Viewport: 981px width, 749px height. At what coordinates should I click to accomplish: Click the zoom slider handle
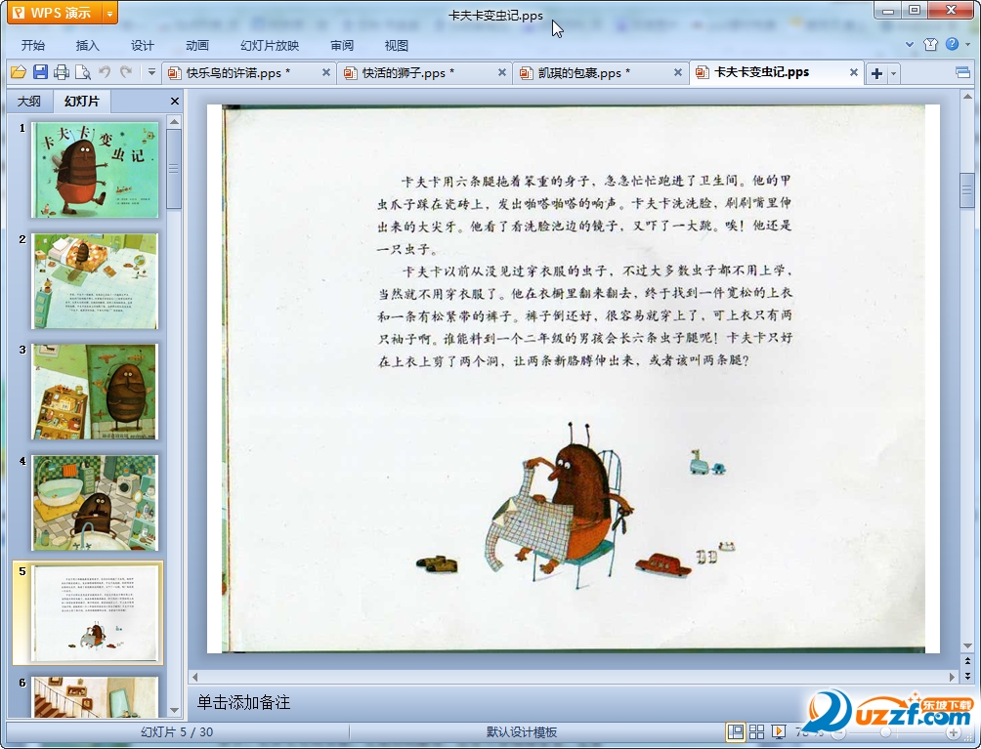[x=885, y=732]
